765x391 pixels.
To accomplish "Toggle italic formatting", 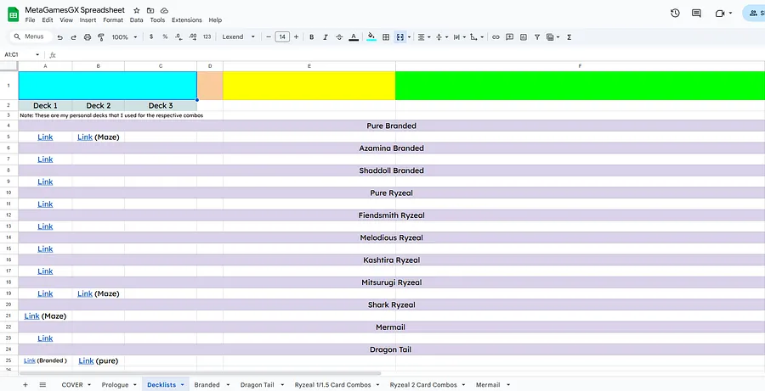I will click(325, 37).
